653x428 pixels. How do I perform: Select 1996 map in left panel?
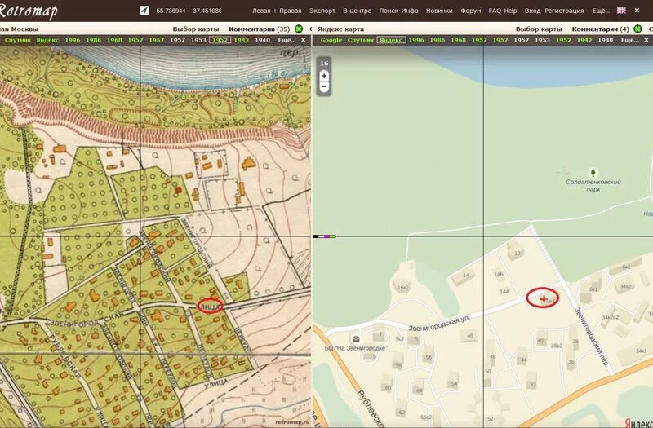tap(73, 40)
